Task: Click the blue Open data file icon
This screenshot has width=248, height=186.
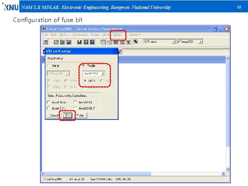Action: [x=69, y=42]
